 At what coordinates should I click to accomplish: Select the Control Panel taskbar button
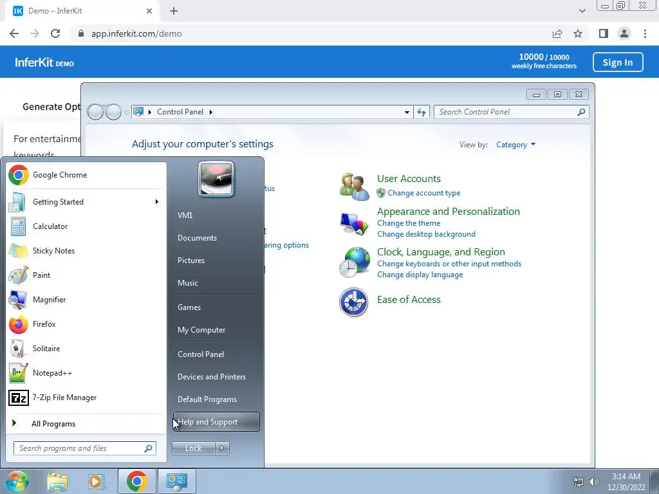click(x=176, y=481)
